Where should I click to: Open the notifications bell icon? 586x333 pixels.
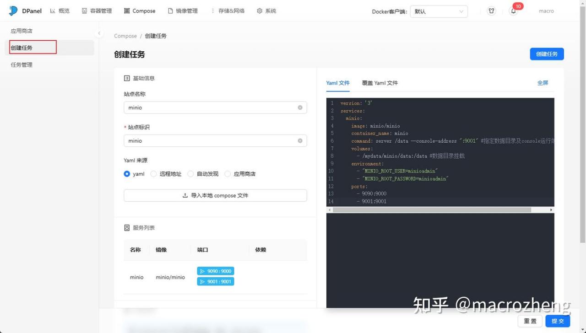(x=513, y=11)
